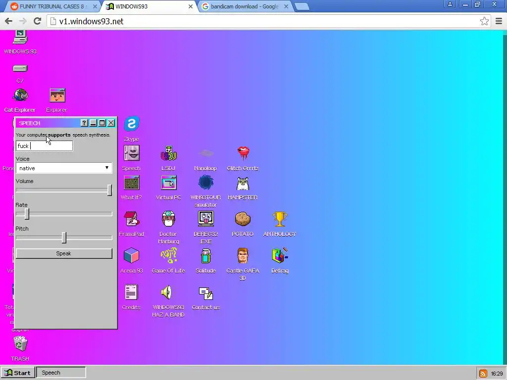Click the POTATO icon
Viewport: 507px width, 380px height.
coord(243,219)
